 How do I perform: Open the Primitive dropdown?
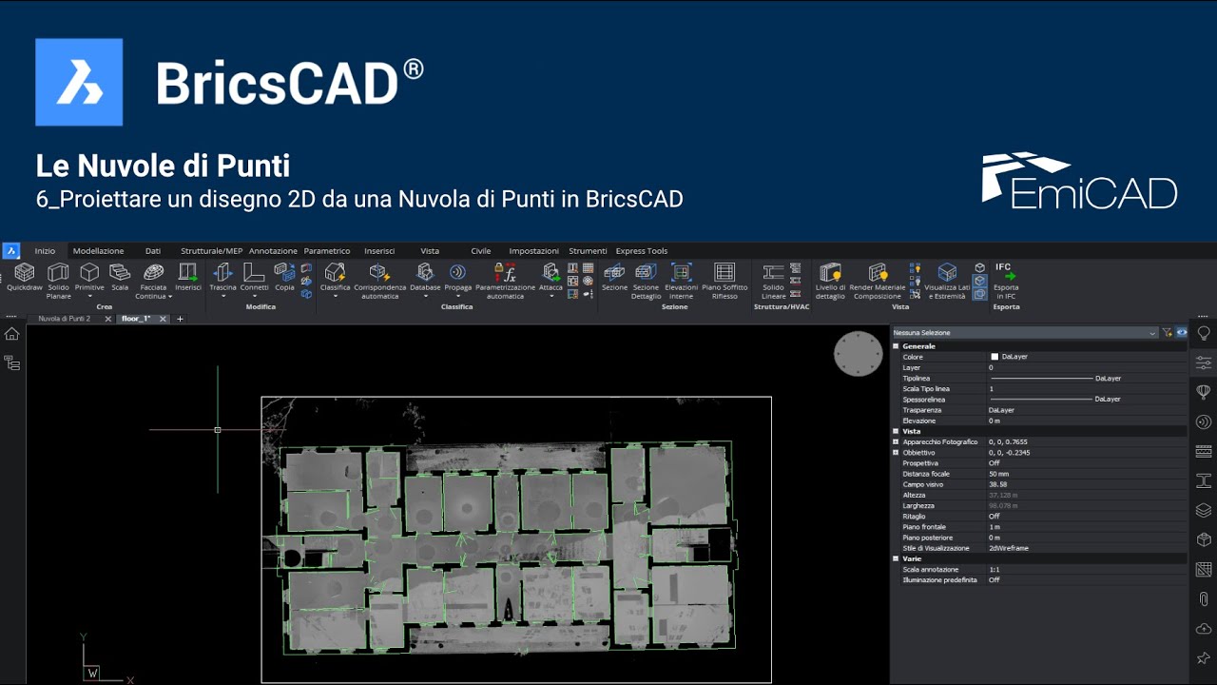click(x=89, y=296)
